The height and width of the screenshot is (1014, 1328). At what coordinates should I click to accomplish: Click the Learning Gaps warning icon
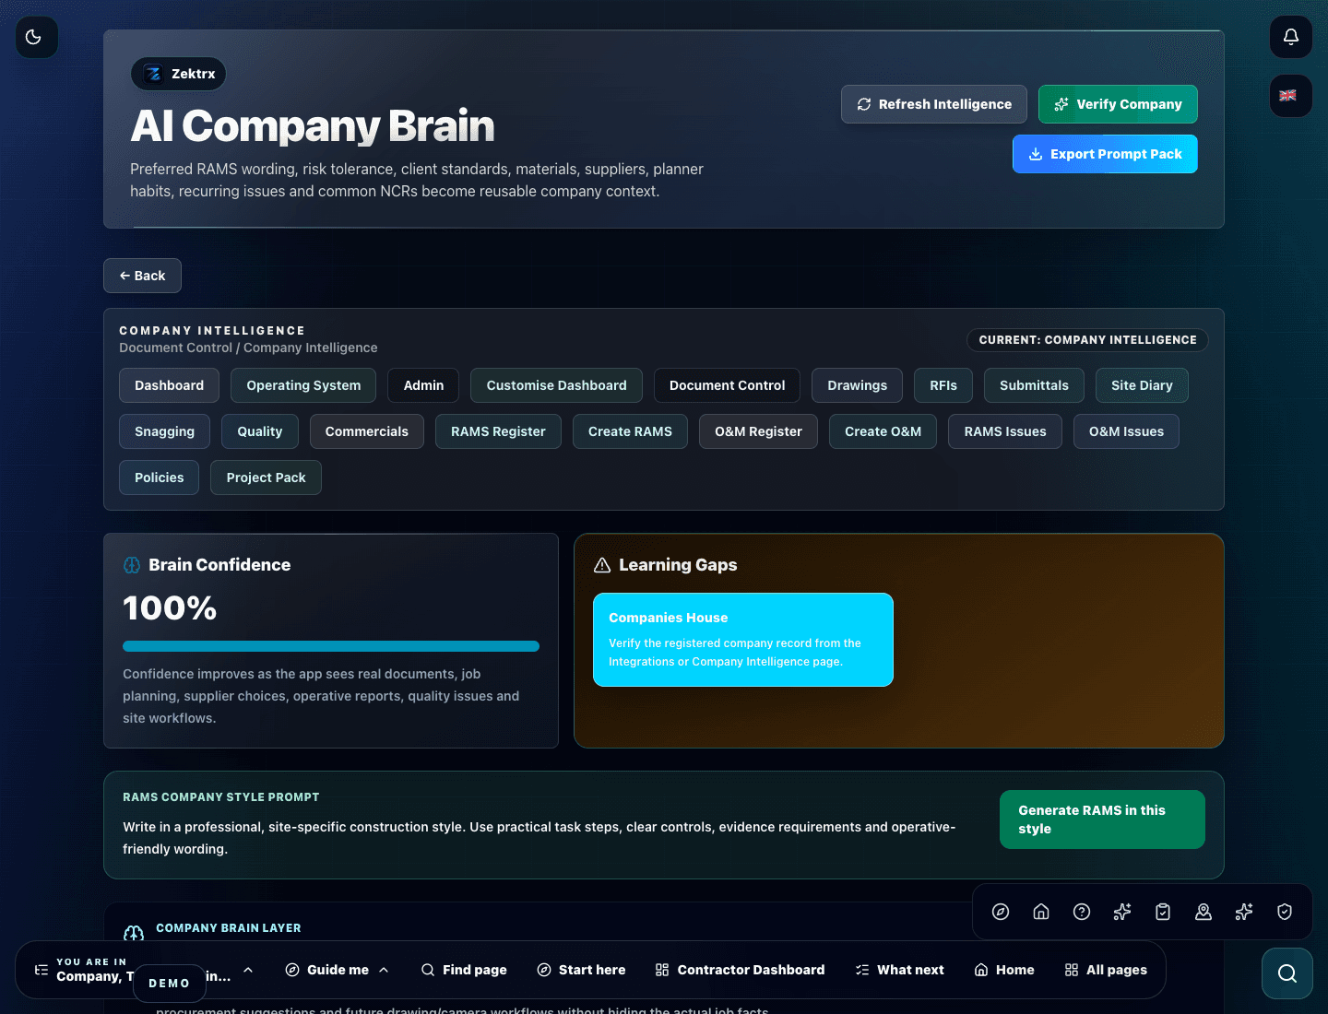(602, 565)
